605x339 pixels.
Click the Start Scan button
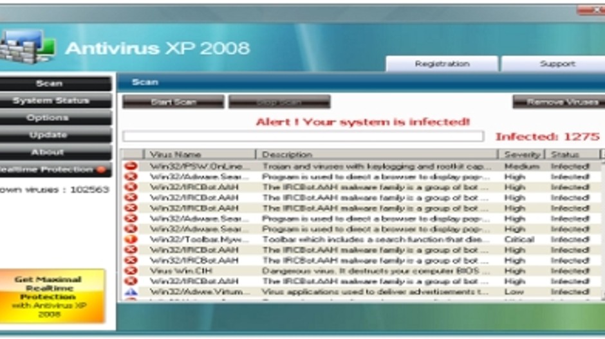pos(173,102)
